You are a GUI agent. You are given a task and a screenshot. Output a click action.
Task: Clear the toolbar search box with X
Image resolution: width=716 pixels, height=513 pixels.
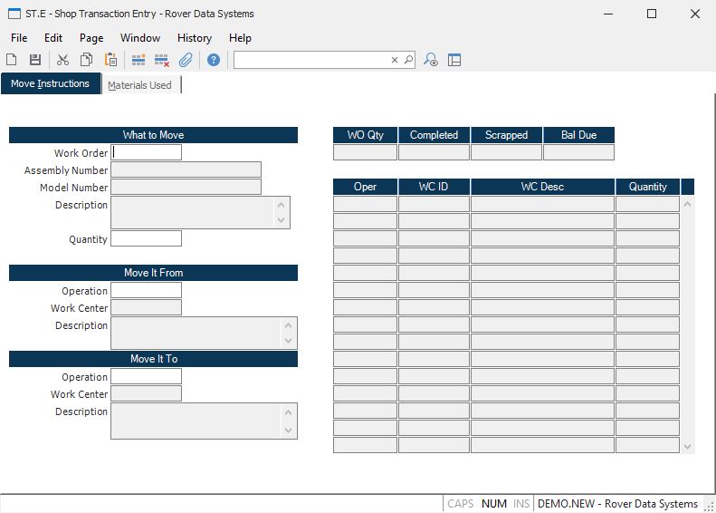coord(395,60)
